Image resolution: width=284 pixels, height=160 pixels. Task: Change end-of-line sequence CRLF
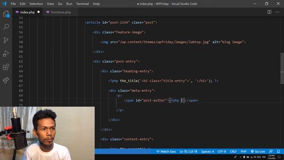pyautogui.click(x=233, y=152)
